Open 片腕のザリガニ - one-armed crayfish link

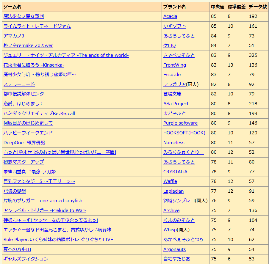pyautogui.click(x=43, y=201)
